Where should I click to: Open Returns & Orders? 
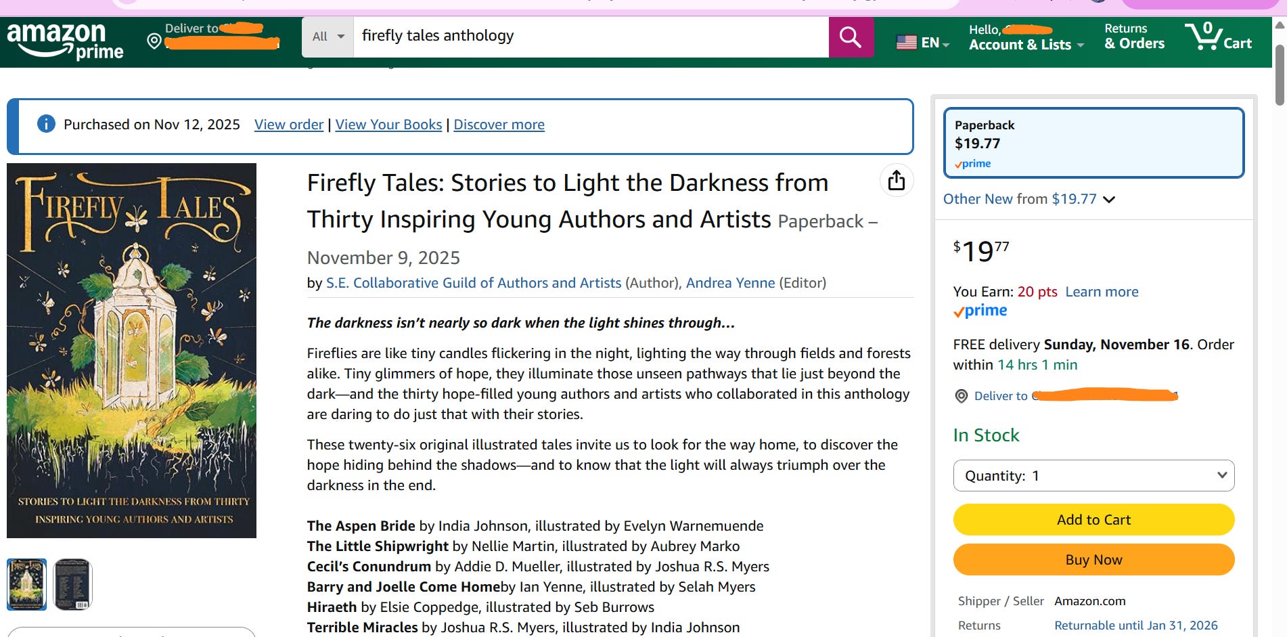coord(1134,37)
